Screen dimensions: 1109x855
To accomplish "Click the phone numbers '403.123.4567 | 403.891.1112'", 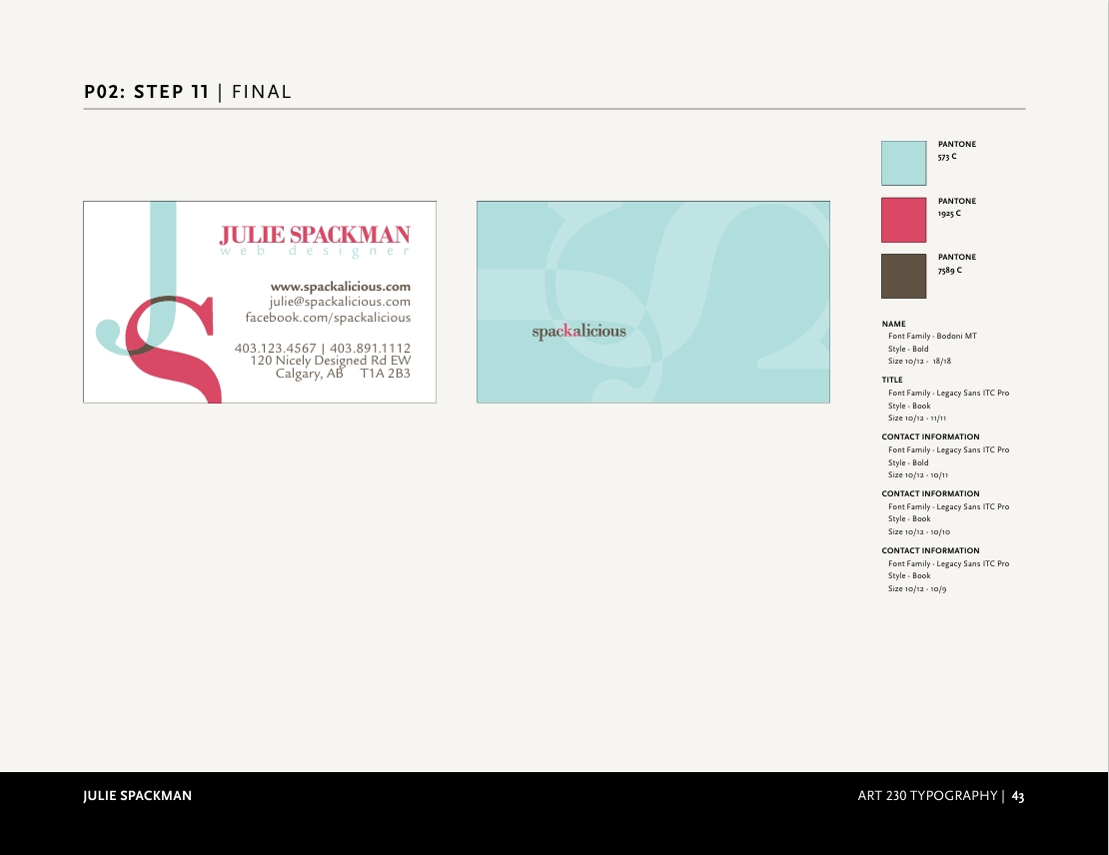I will [323, 348].
